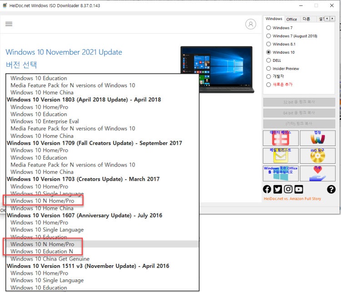
Task: Click the user account avatar icon
Action: 251,24
